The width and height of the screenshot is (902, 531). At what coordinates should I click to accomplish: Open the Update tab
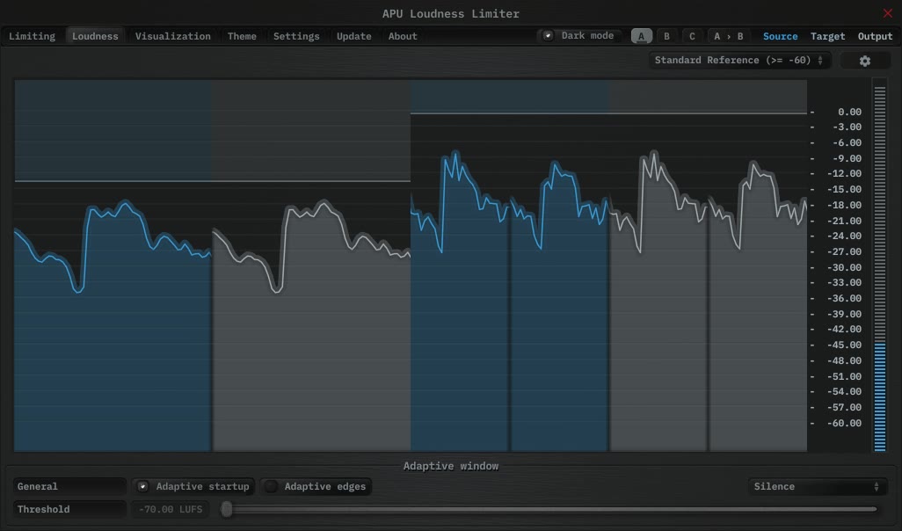353,36
